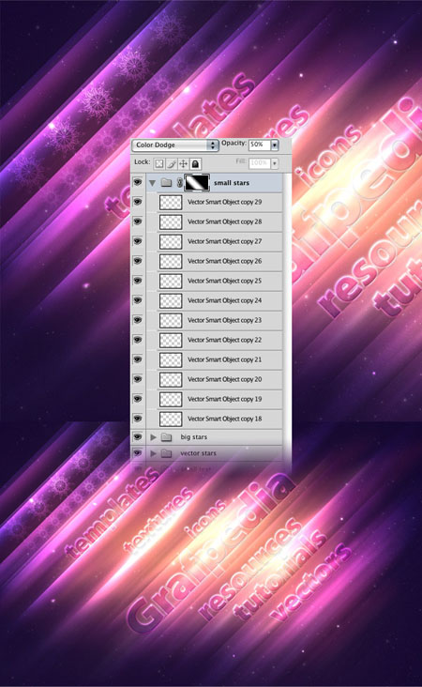The width and height of the screenshot is (422, 687).
Task: Toggle Lock position move icon
Action: tap(184, 163)
